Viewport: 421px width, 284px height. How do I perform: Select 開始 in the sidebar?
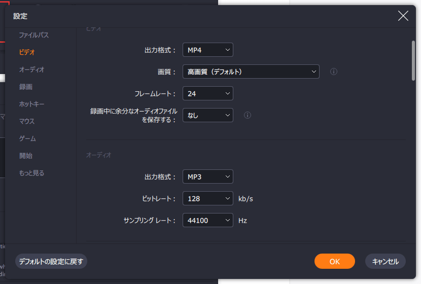click(26, 156)
